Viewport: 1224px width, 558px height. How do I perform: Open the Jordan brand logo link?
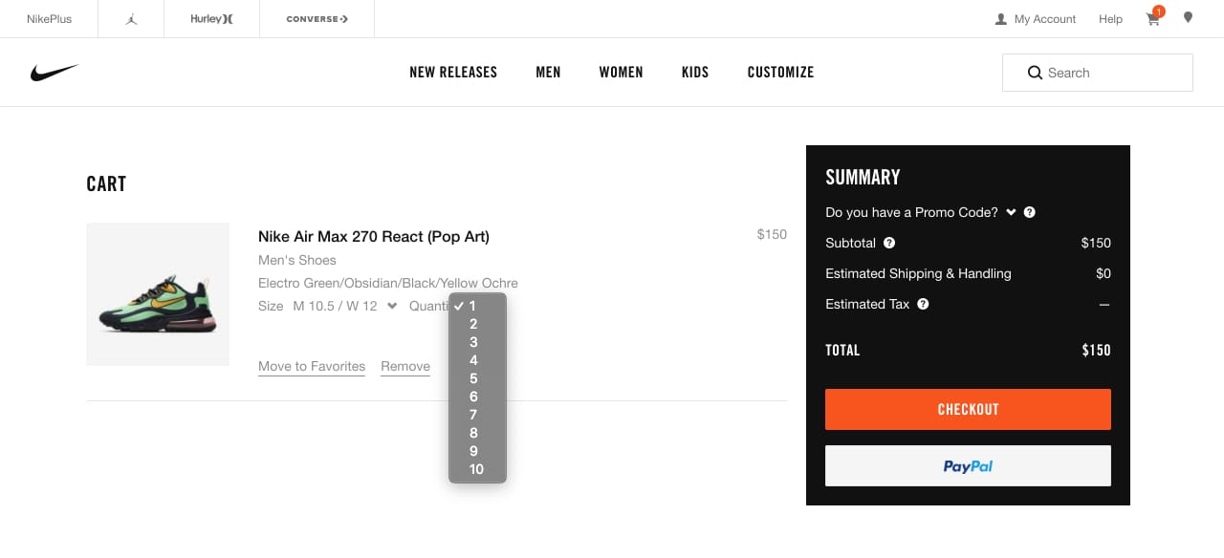(x=131, y=19)
